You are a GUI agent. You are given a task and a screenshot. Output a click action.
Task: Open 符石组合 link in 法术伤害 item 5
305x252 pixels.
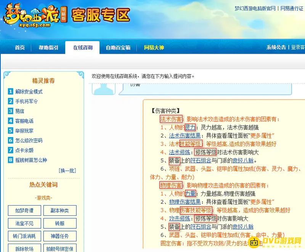click(x=201, y=161)
